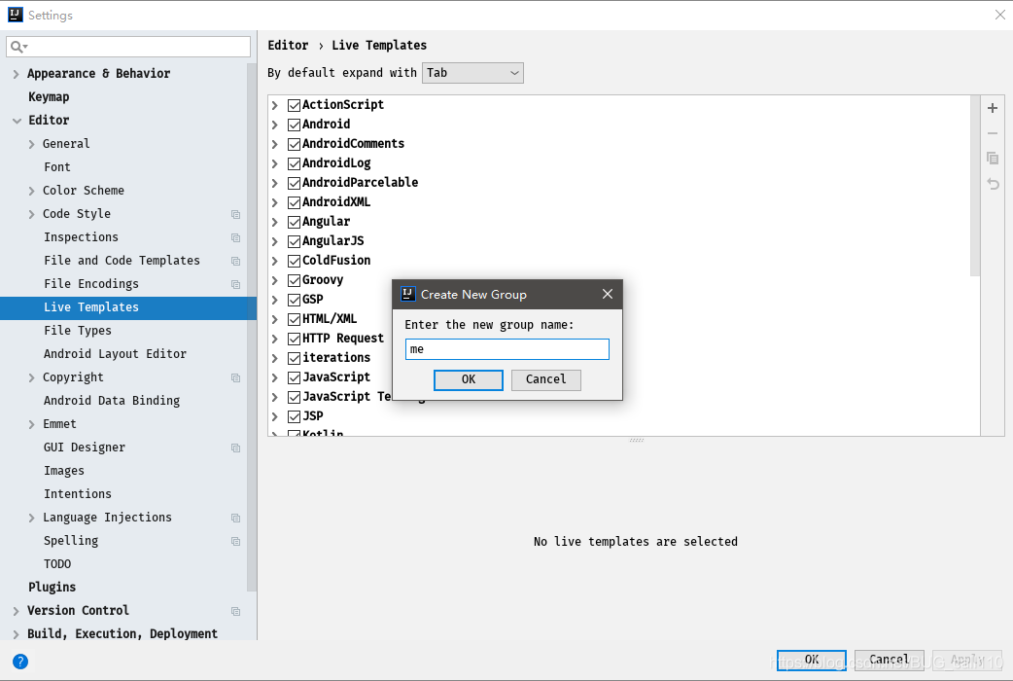Disable the AndroidLog template group checkbox
Image resolution: width=1013 pixels, height=681 pixels.
[295, 162]
